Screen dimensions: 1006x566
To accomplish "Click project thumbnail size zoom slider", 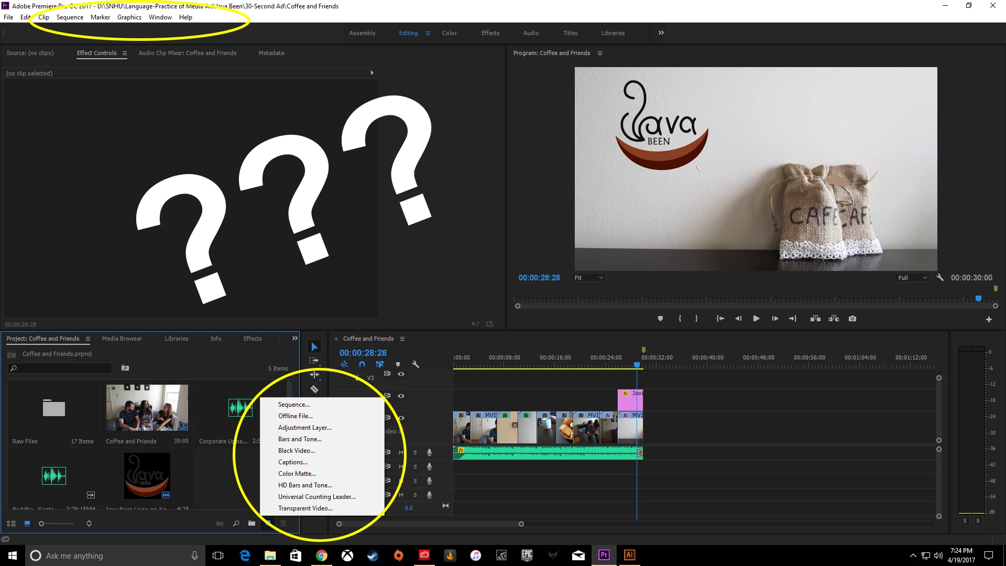I will (41, 524).
